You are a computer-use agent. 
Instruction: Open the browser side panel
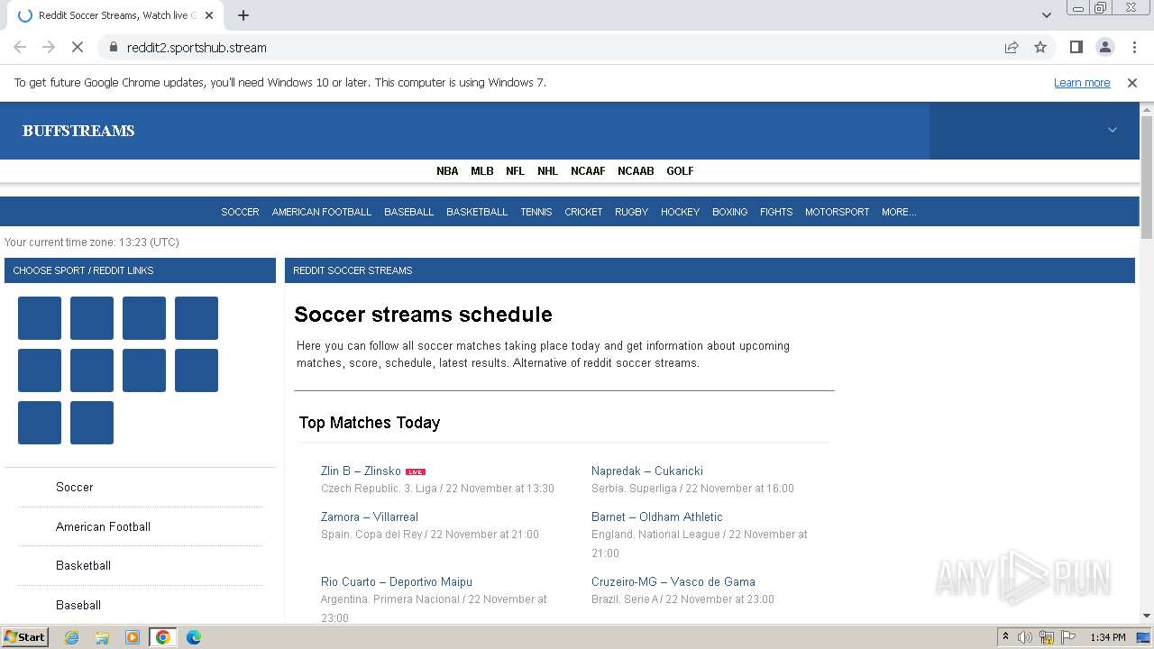1076,47
